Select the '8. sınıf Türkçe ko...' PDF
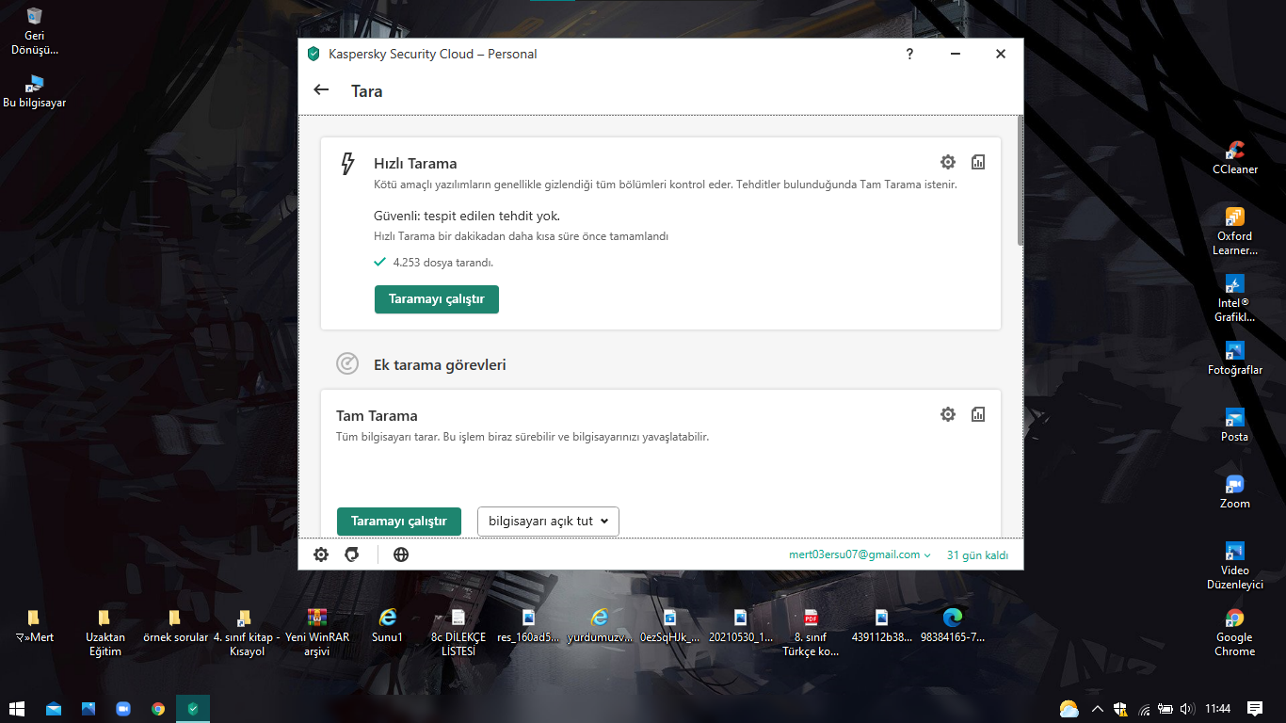 pos(811,632)
